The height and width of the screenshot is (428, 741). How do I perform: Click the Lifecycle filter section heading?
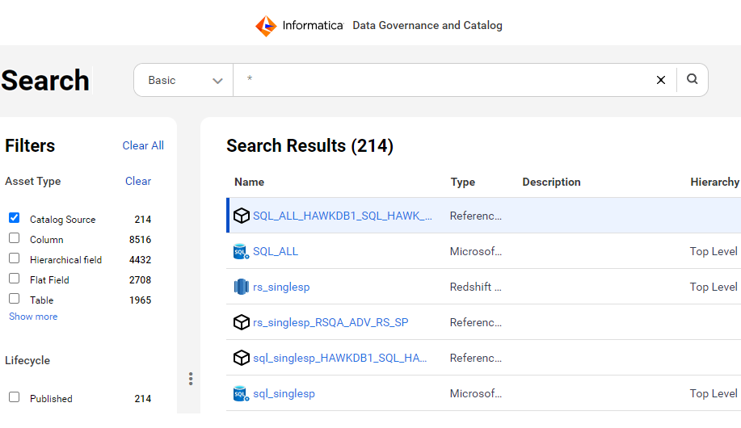pos(27,360)
